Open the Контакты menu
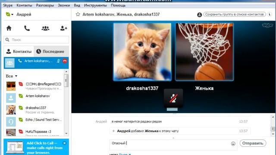 [24, 6]
